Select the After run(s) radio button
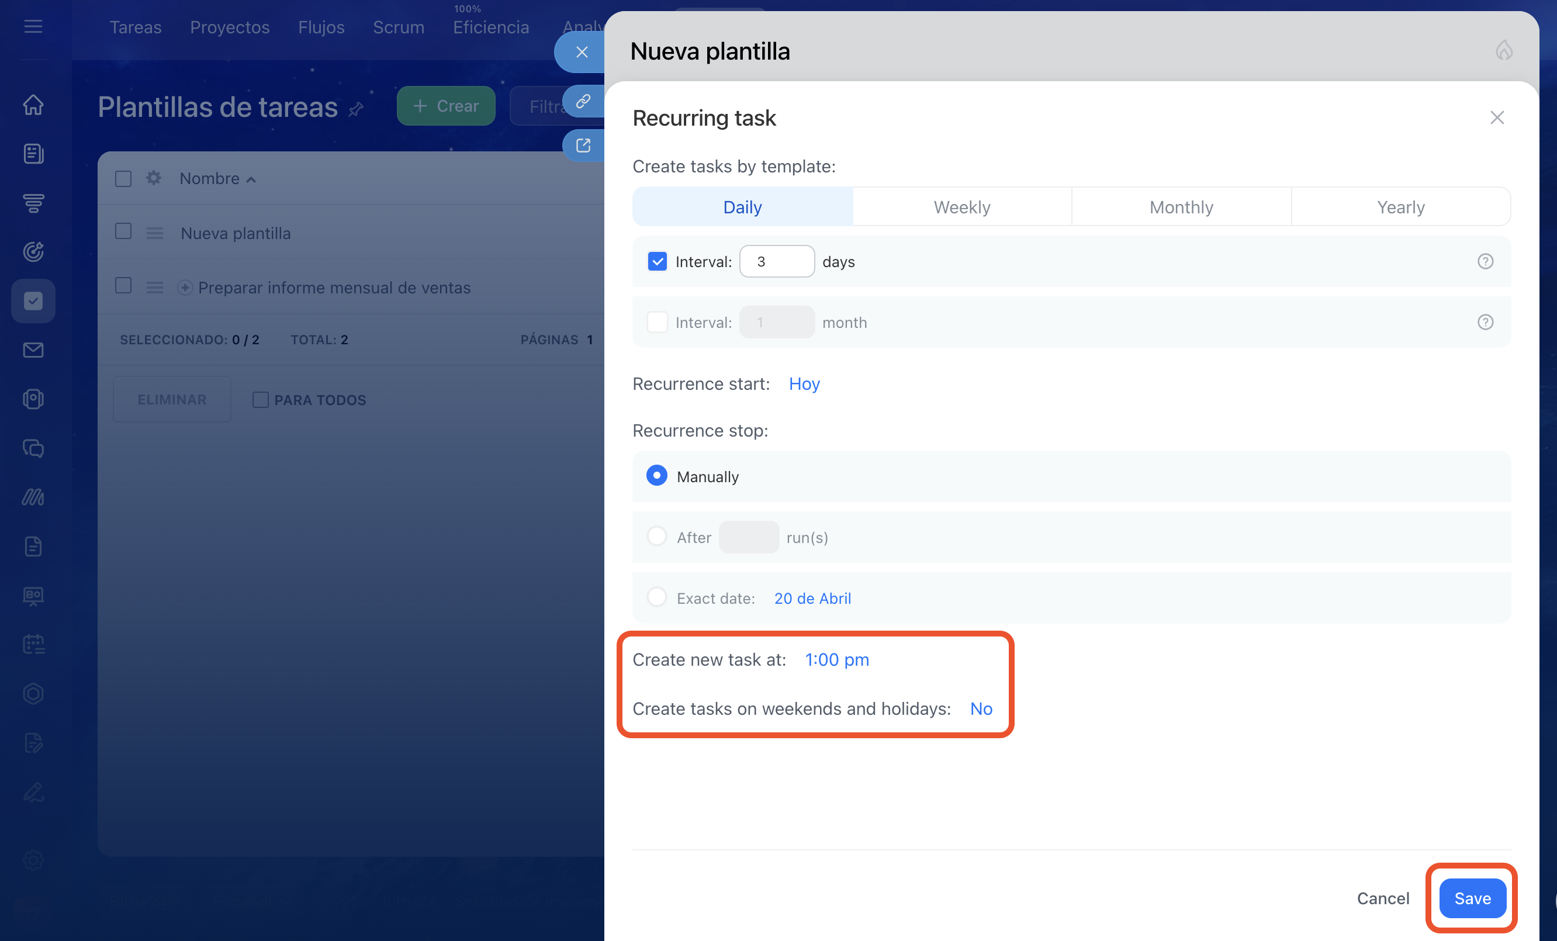 656,537
